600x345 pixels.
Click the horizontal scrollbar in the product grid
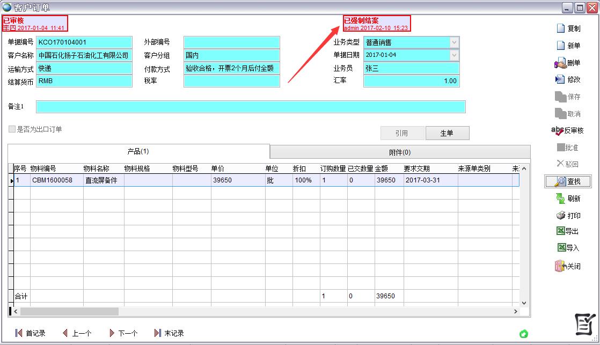click(268, 311)
